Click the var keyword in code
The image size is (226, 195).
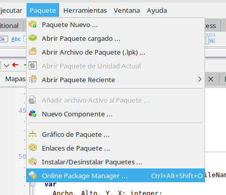tap(51, 184)
